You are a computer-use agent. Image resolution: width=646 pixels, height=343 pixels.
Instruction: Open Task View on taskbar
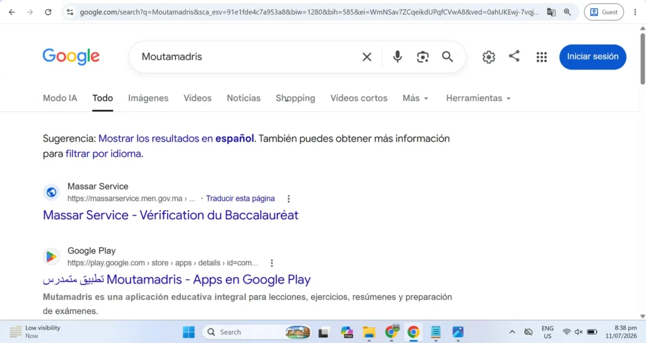click(324, 332)
